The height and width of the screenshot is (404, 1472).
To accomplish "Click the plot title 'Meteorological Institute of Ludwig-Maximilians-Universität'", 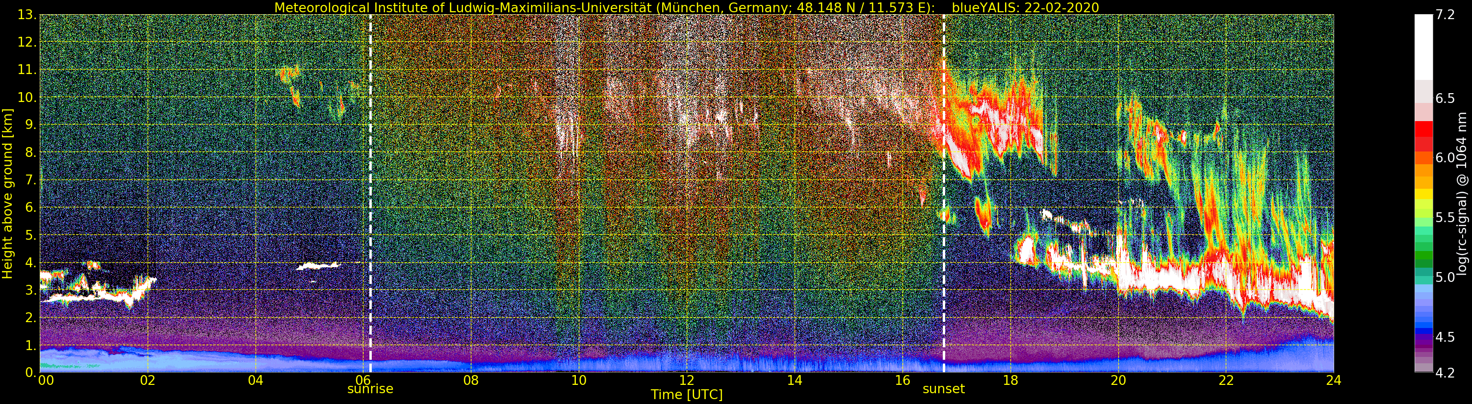I will (x=463, y=7).
